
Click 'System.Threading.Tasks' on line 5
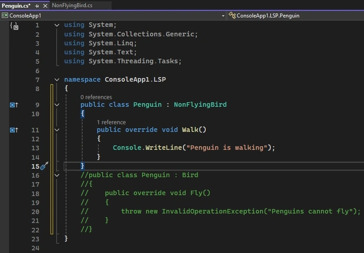tap(133, 61)
